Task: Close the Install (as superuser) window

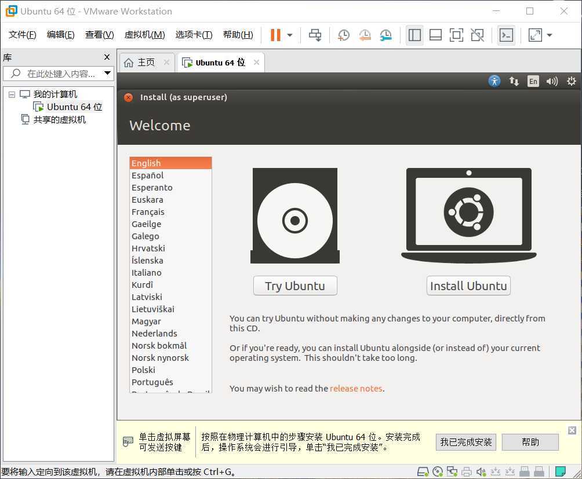Action: (x=129, y=97)
